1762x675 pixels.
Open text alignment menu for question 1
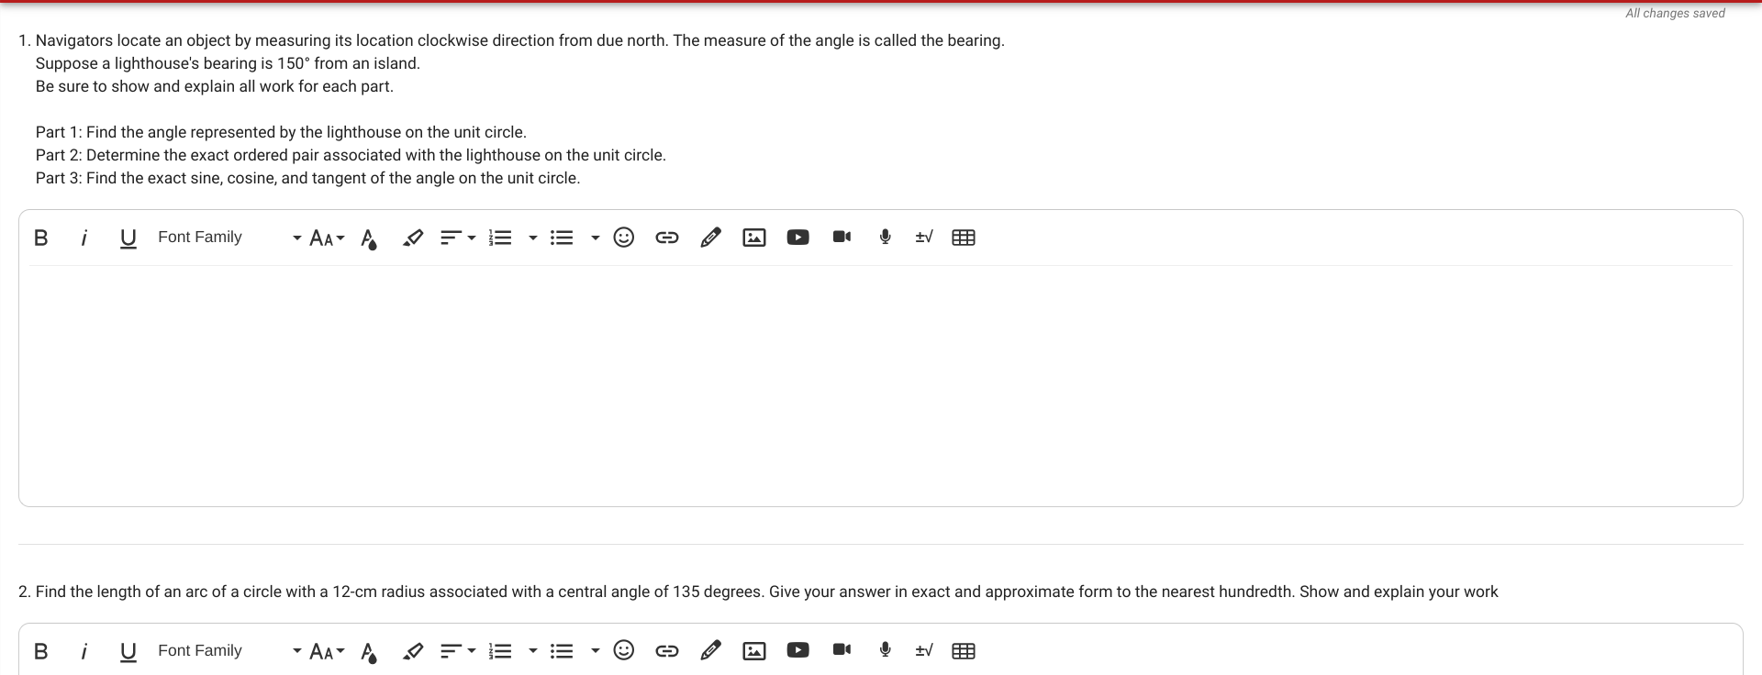458,238
